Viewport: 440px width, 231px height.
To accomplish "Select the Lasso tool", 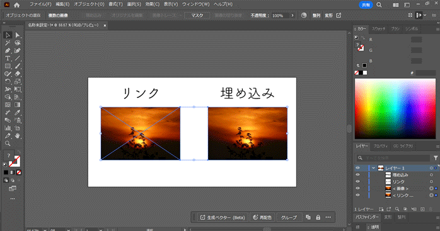I will [18, 43].
